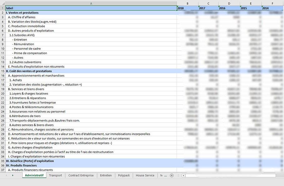The image size is (284, 186).
Task: Open the Contract Entreprise sheet tab
Action: coord(81,176)
